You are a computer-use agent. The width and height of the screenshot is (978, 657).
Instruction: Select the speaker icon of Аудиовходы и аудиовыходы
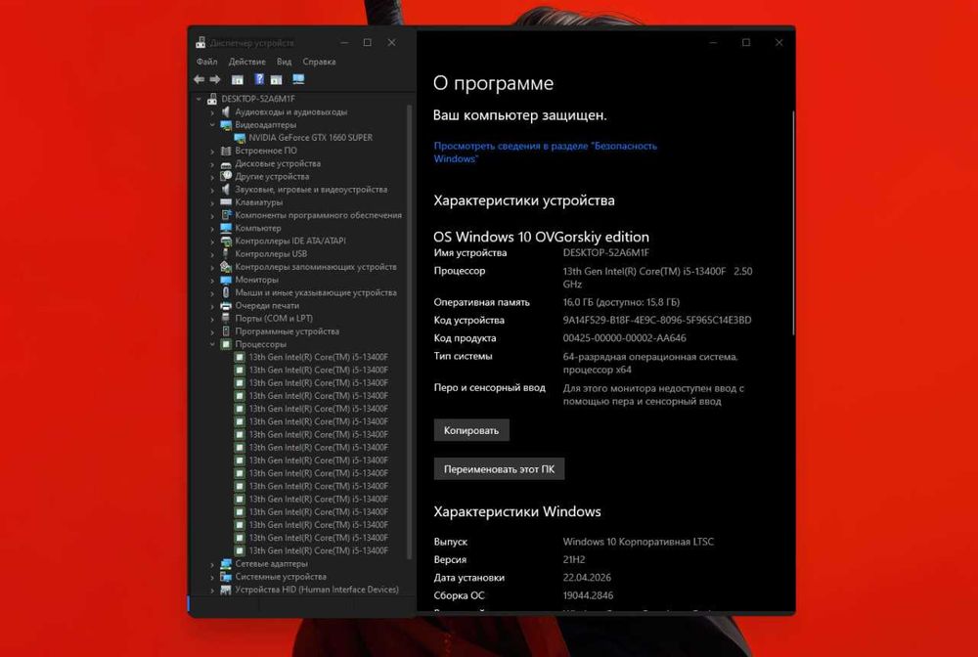[x=226, y=111]
